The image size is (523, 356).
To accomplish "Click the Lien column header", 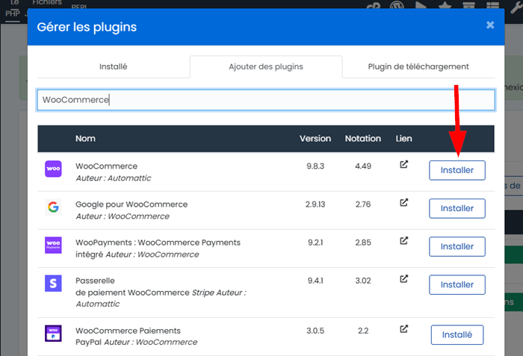I will (403, 139).
